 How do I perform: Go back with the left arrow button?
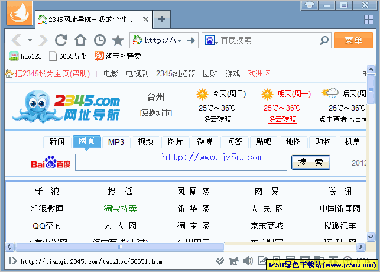pyautogui.click(x=17, y=40)
